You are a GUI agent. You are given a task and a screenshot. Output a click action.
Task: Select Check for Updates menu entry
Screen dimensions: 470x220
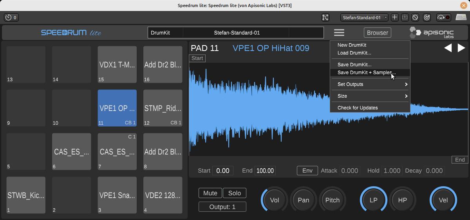tap(370, 108)
